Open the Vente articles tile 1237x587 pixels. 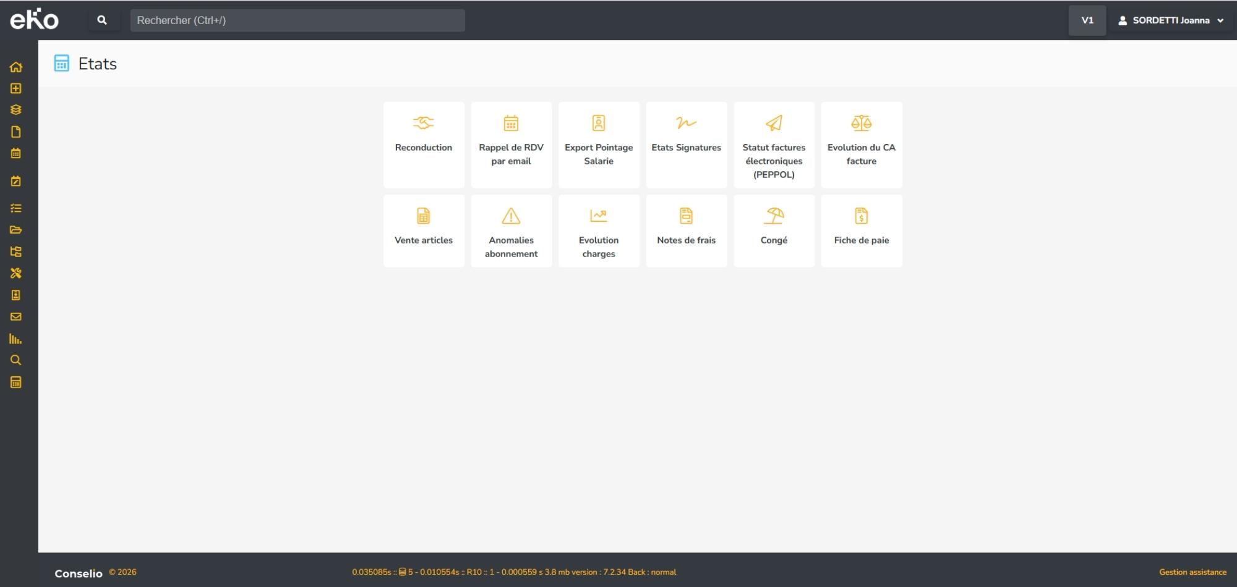click(x=424, y=231)
